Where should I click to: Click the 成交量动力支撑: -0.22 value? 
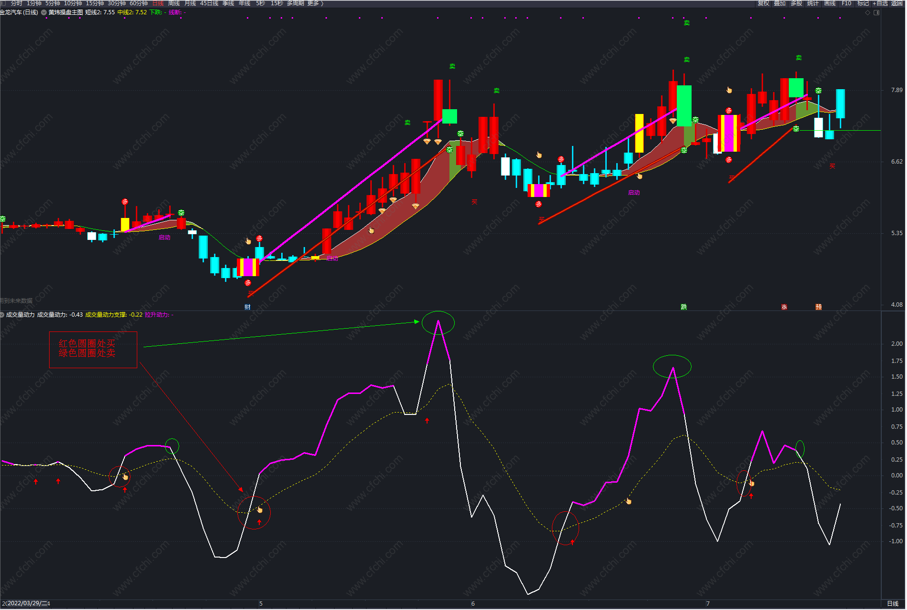(114, 315)
